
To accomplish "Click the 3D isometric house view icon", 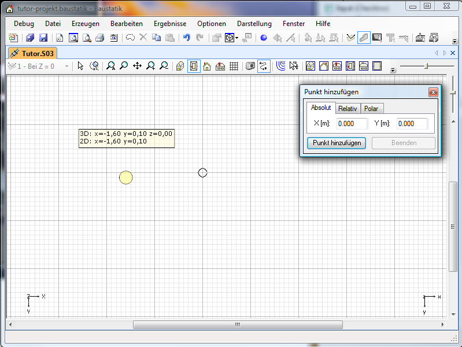I will point(180,66).
